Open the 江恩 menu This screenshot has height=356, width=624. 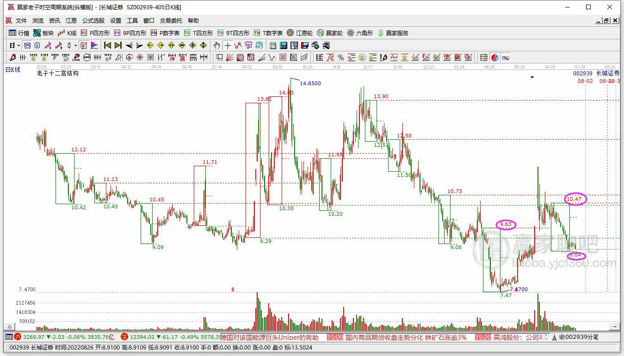click(71, 21)
